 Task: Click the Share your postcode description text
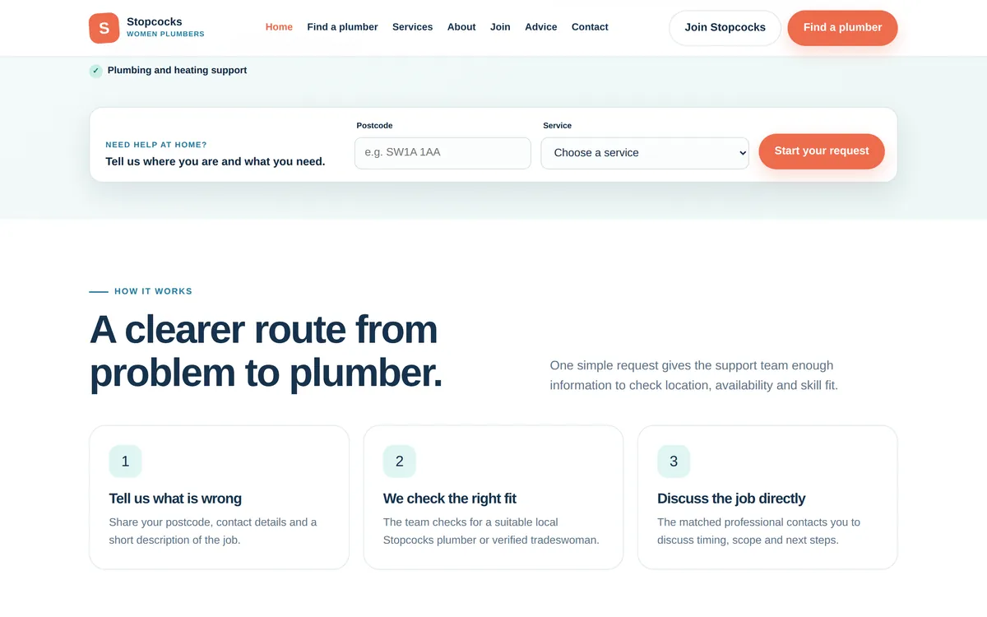[x=213, y=531]
